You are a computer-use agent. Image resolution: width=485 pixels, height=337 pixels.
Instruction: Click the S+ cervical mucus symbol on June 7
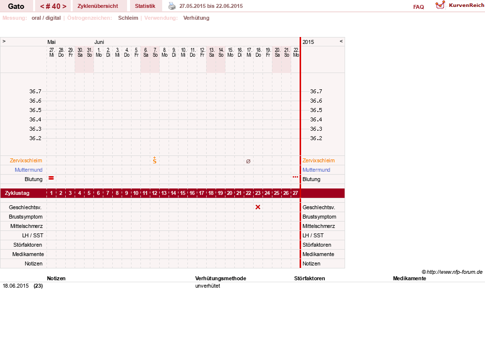(155, 160)
